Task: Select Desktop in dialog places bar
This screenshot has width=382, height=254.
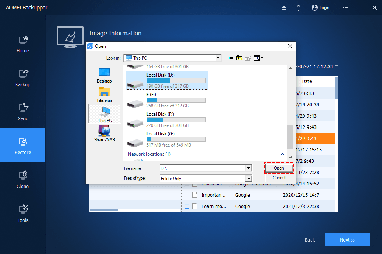Action: (x=104, y=75)
